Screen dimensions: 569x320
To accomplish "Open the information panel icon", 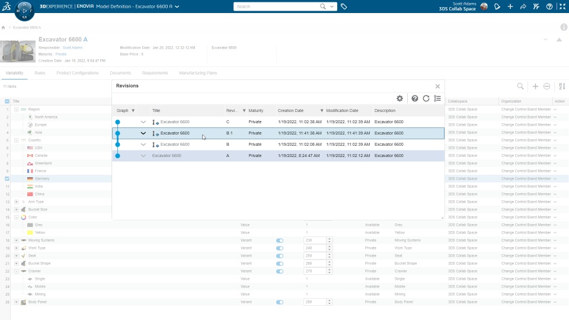I will click(564, 27).
